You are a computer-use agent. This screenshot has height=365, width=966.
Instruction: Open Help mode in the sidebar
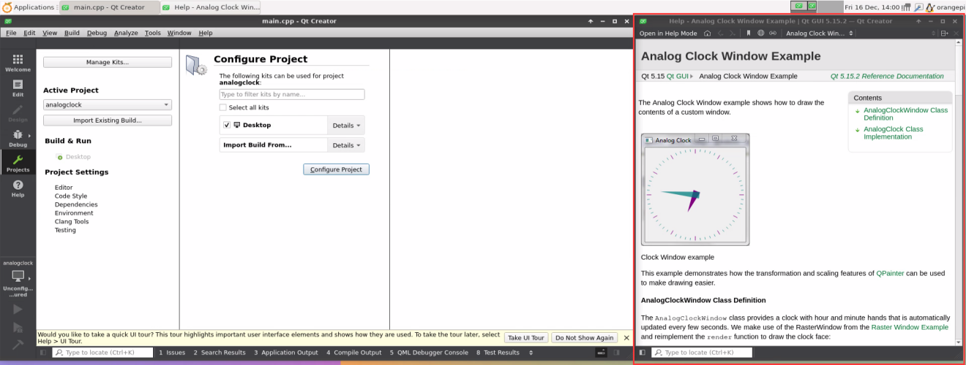[x=18, y=188]
